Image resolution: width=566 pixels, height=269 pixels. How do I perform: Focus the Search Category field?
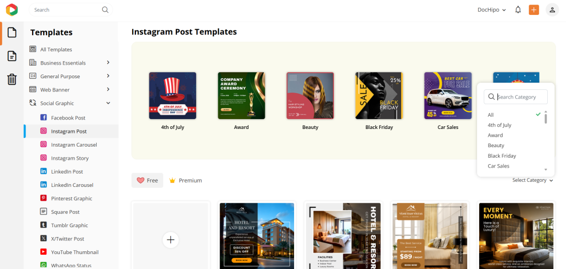tap(516, 96)
